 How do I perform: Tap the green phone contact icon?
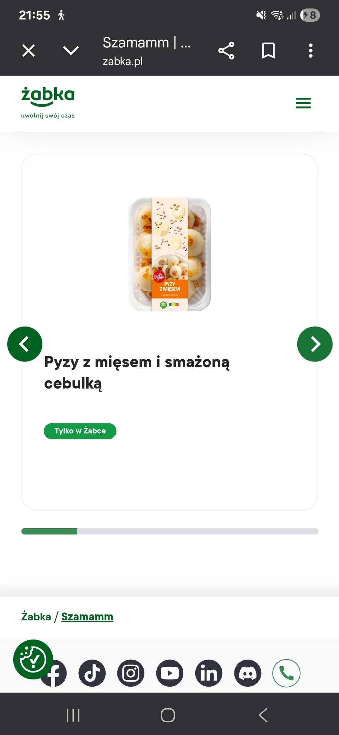tap(286, 673)
